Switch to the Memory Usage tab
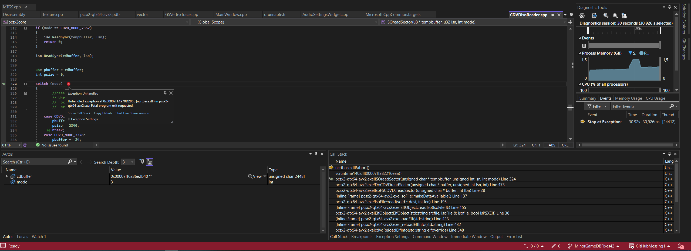Image resolution: width=691 pixels, height=251 pixels. click(x=628, y=98)
